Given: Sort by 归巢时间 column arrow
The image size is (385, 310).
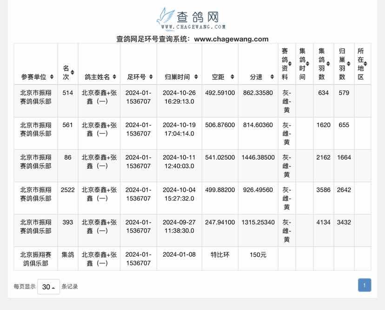Looking at the screenshot, I should 196,77.
